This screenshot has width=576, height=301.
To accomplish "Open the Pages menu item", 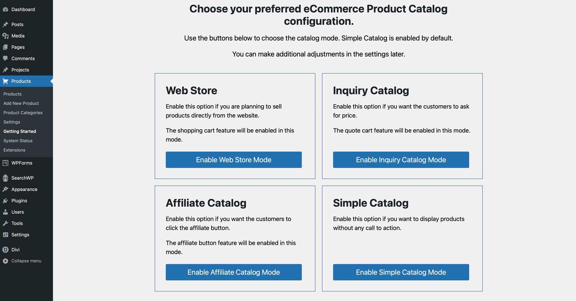I will tap(18, 47).
